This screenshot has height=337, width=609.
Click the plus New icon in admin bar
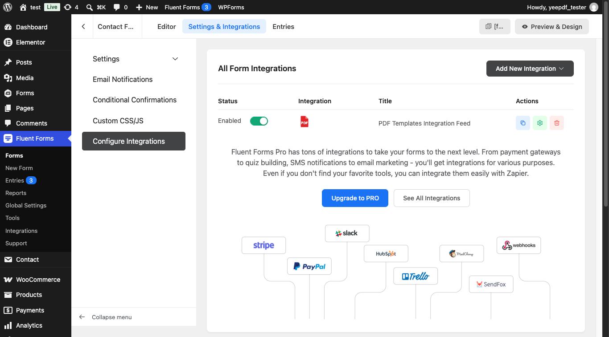[139, 8]
